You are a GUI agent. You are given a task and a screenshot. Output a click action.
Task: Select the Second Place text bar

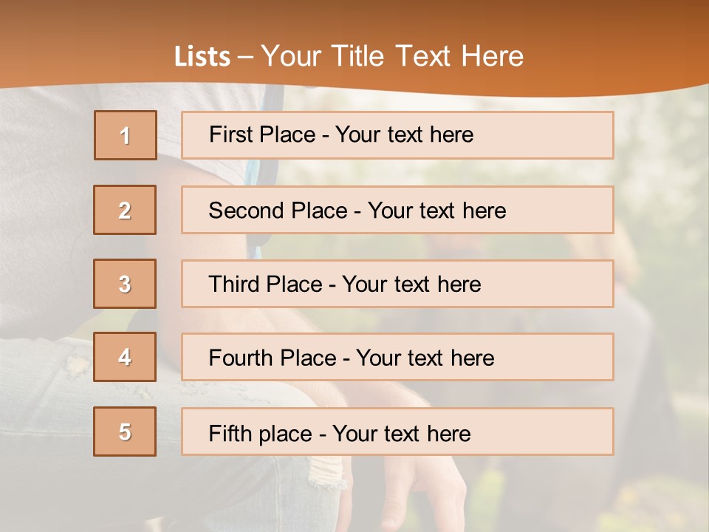pyautogui.click(x=397, y=210)
